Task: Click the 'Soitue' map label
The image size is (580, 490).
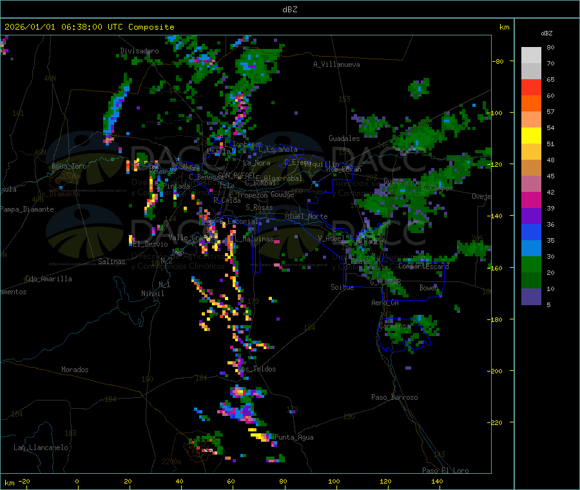Action: click(x=342, y=287)
